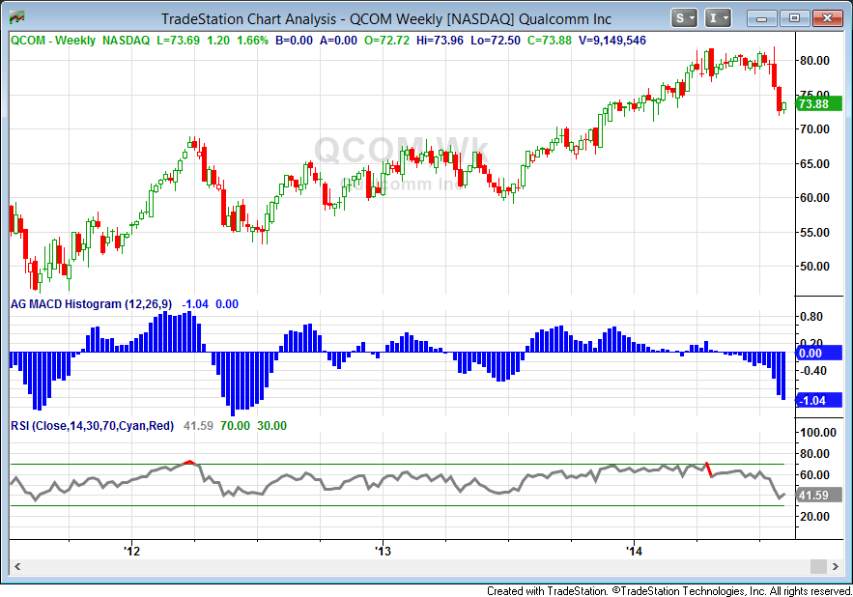
Task: Click the Hi=73.96 high value
Action: coord(440,41)
